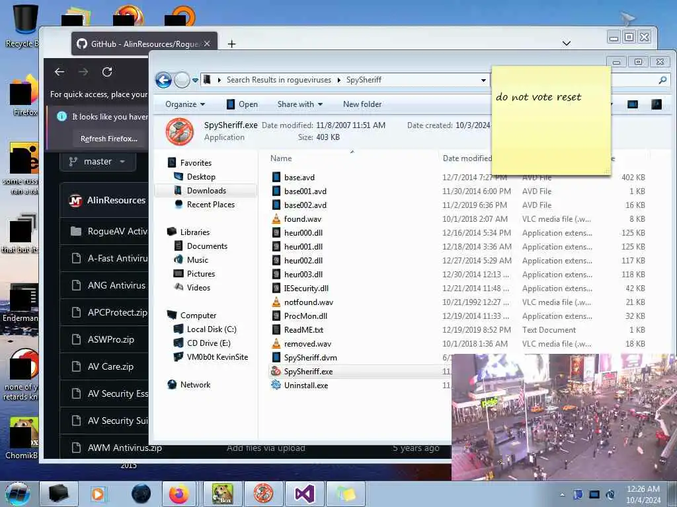Click Explorer back navigation arrow
Viewport: 677px width, 507px height.
click(x=164, y=80)
